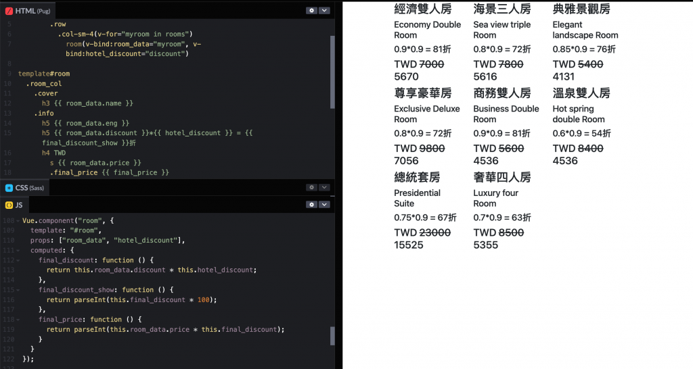Viewport: 693px width, 369px height.
Task: Click 'Economy Double Room' heading in preview
Action: point(428,30)
